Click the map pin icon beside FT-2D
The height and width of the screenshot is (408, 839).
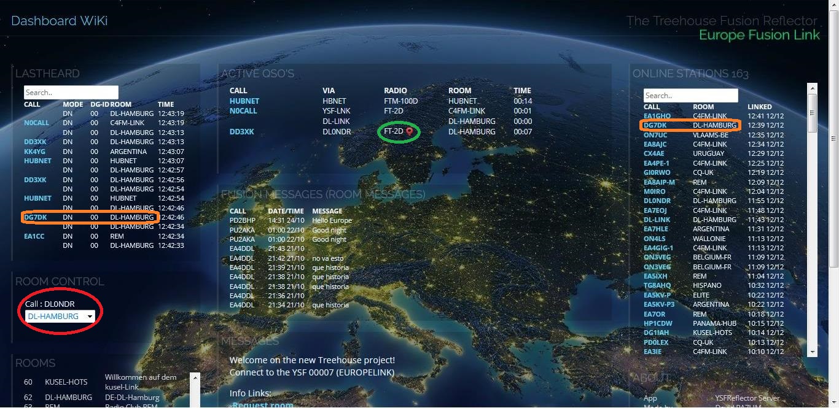pos(410,131)
